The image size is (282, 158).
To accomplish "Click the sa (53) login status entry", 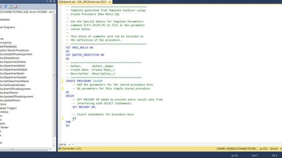I will coord(263,149).
